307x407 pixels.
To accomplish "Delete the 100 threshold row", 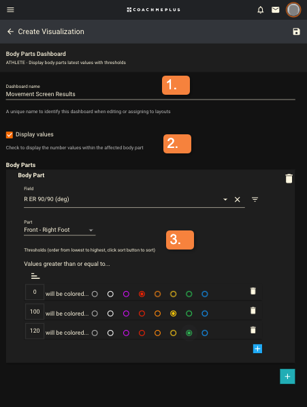I will [253, 310].
